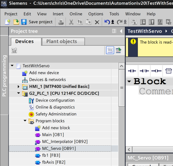
Task: Open project using folder icon
Action: (x=16, y=22)
